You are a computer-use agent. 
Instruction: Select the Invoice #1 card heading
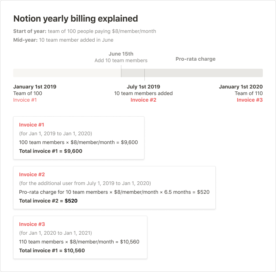point(31,125)
